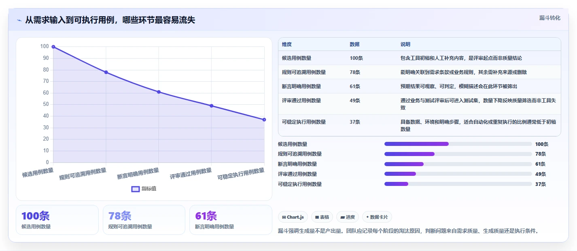Click the chart data point at value 100
The image size is (577, 251).
[53, 47]
